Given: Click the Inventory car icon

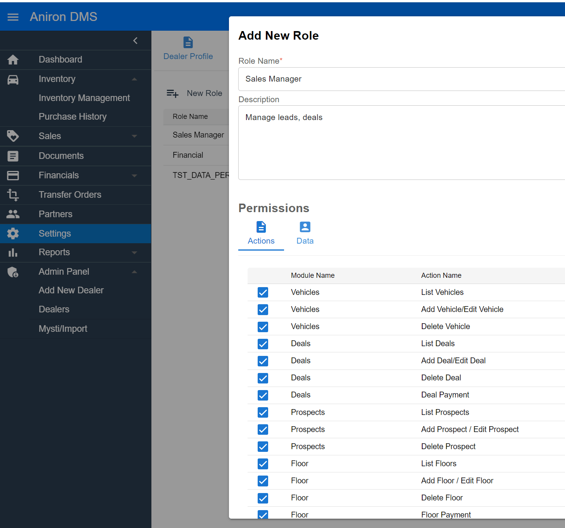Looking at the screenshot, I should (x=13, y=80).
